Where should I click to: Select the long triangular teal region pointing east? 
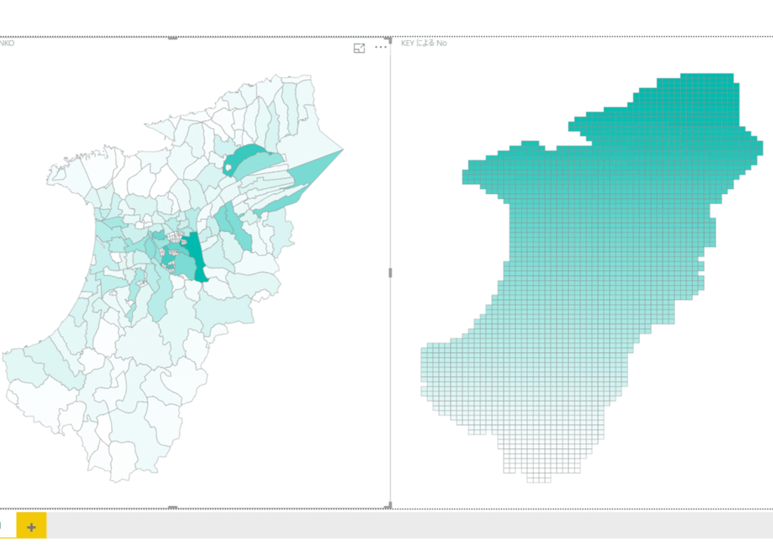click(315, 166)
